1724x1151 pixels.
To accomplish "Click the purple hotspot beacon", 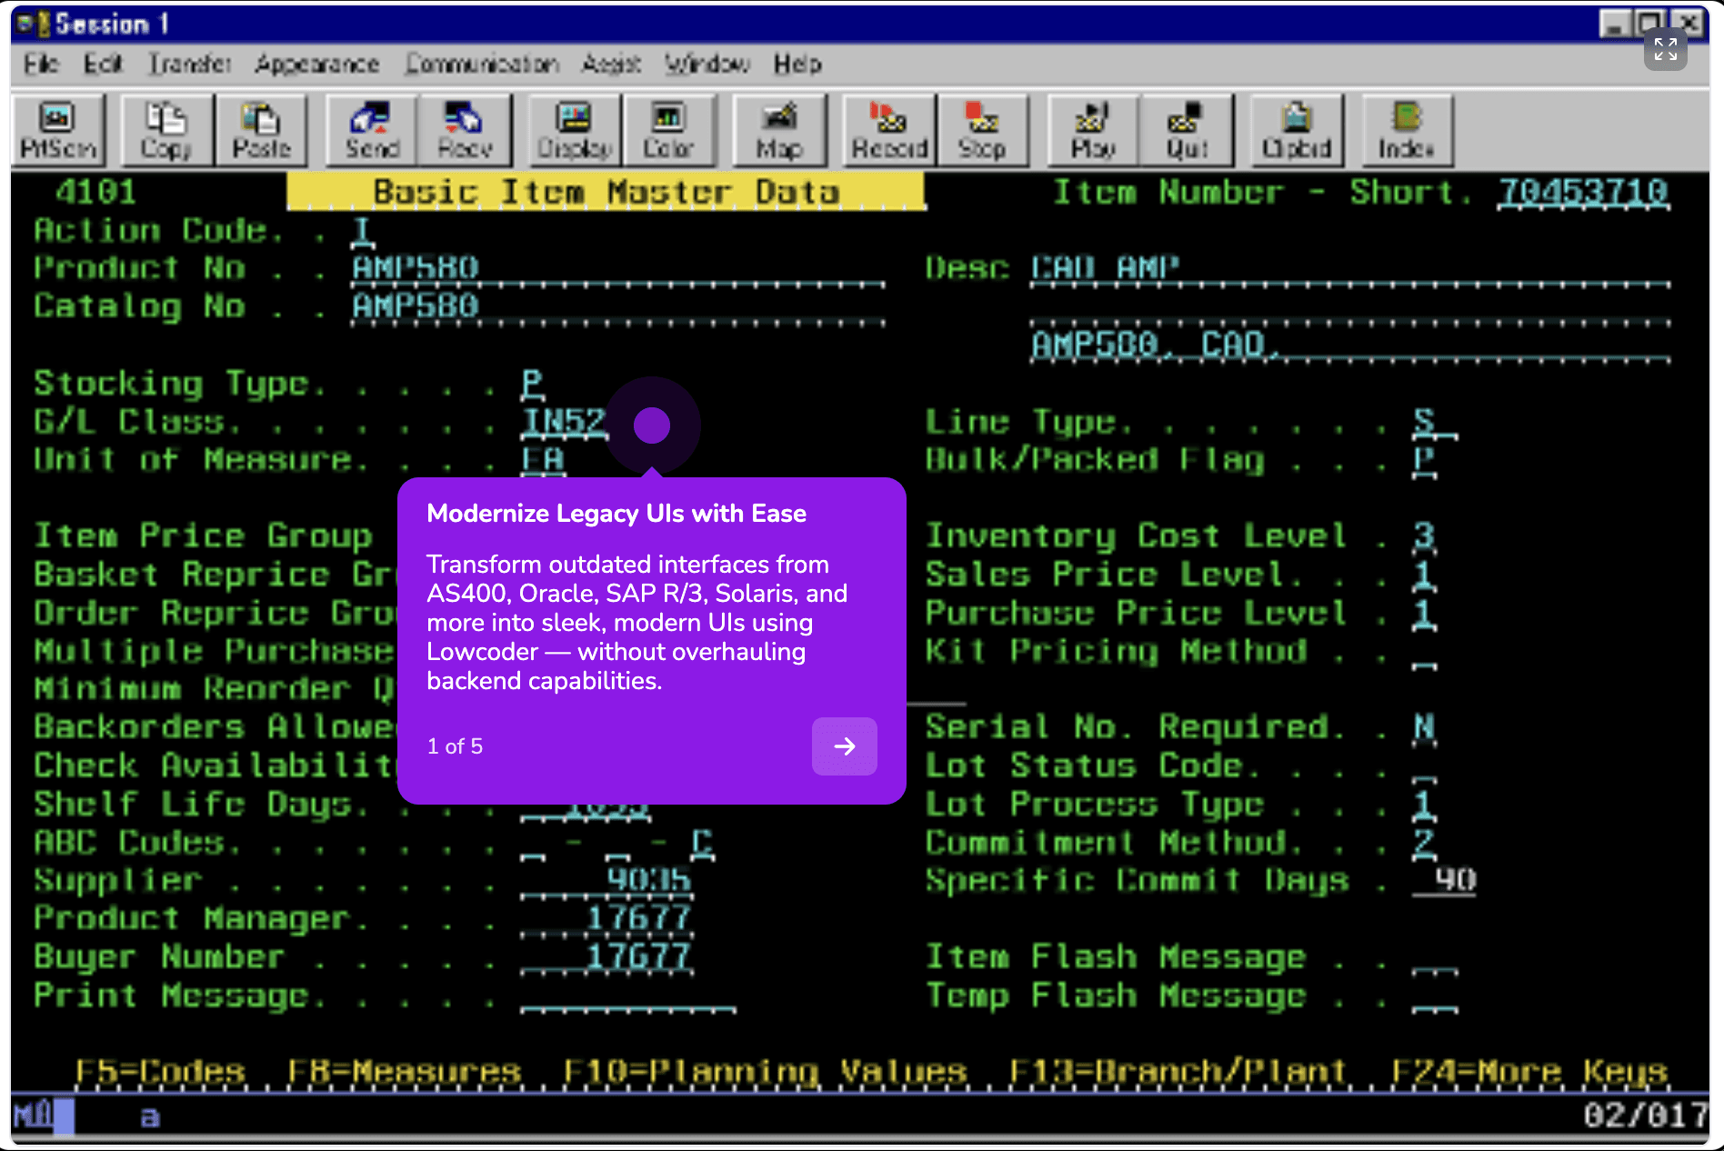I will pos(652,425).
